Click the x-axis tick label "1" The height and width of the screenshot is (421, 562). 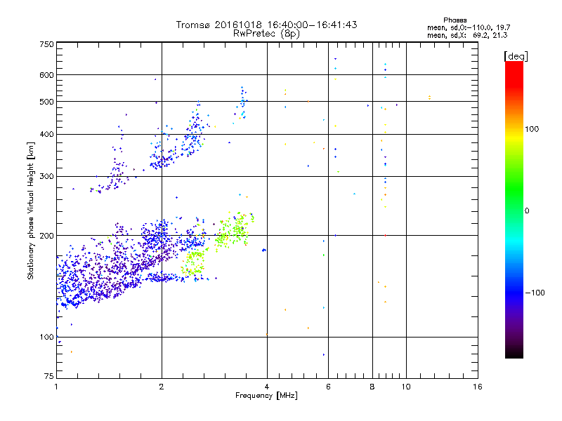[x=56, y=387]
